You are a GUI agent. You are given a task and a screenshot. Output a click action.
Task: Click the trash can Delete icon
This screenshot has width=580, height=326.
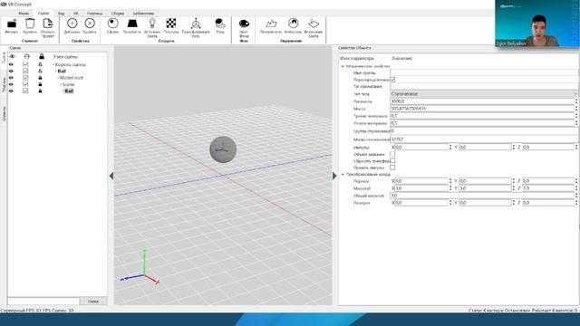point(30,24)
